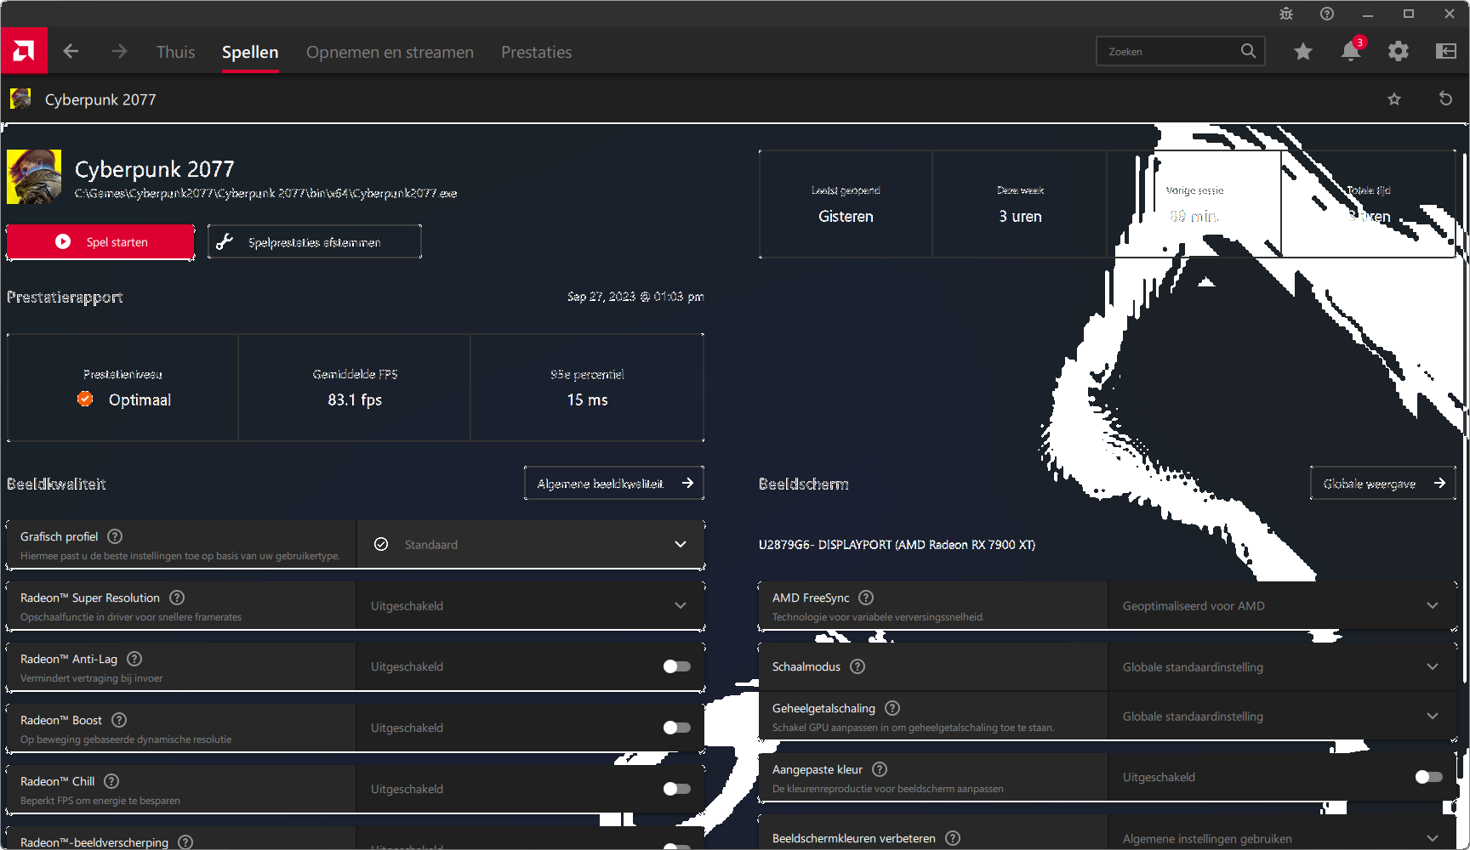This screenshot has height=850, width=1470.
Task: Click the game executable path text
Action: click(x=265, y=194)
